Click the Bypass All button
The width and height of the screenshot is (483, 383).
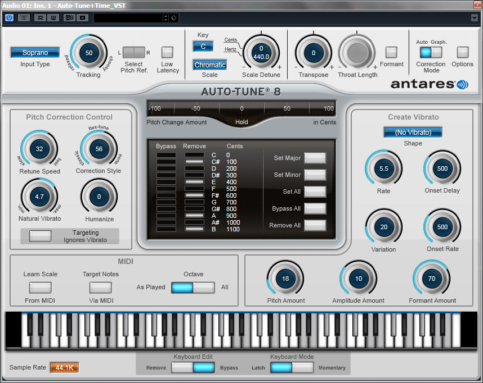click(315, 209)
